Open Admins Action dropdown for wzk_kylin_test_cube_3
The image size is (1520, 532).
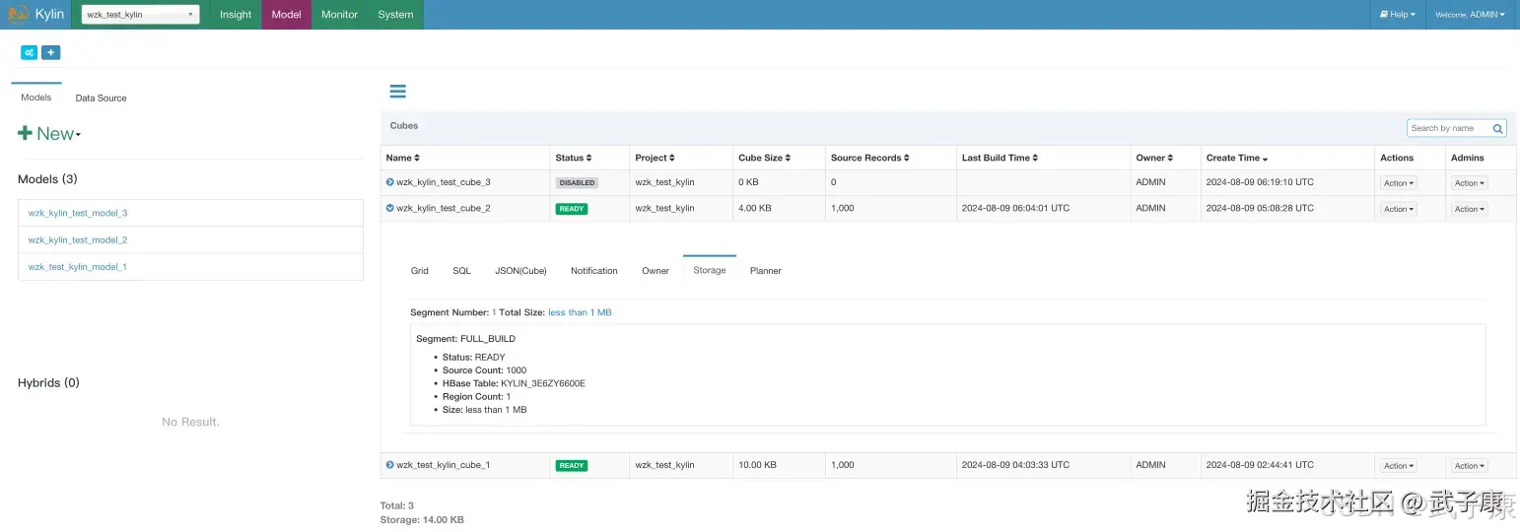tap(1469, 183)
